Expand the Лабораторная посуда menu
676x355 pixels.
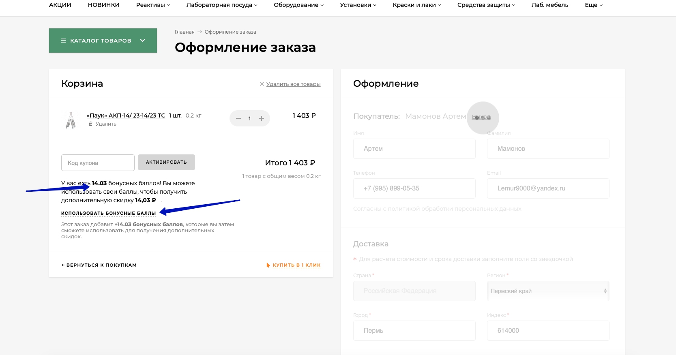click(221, 5)
